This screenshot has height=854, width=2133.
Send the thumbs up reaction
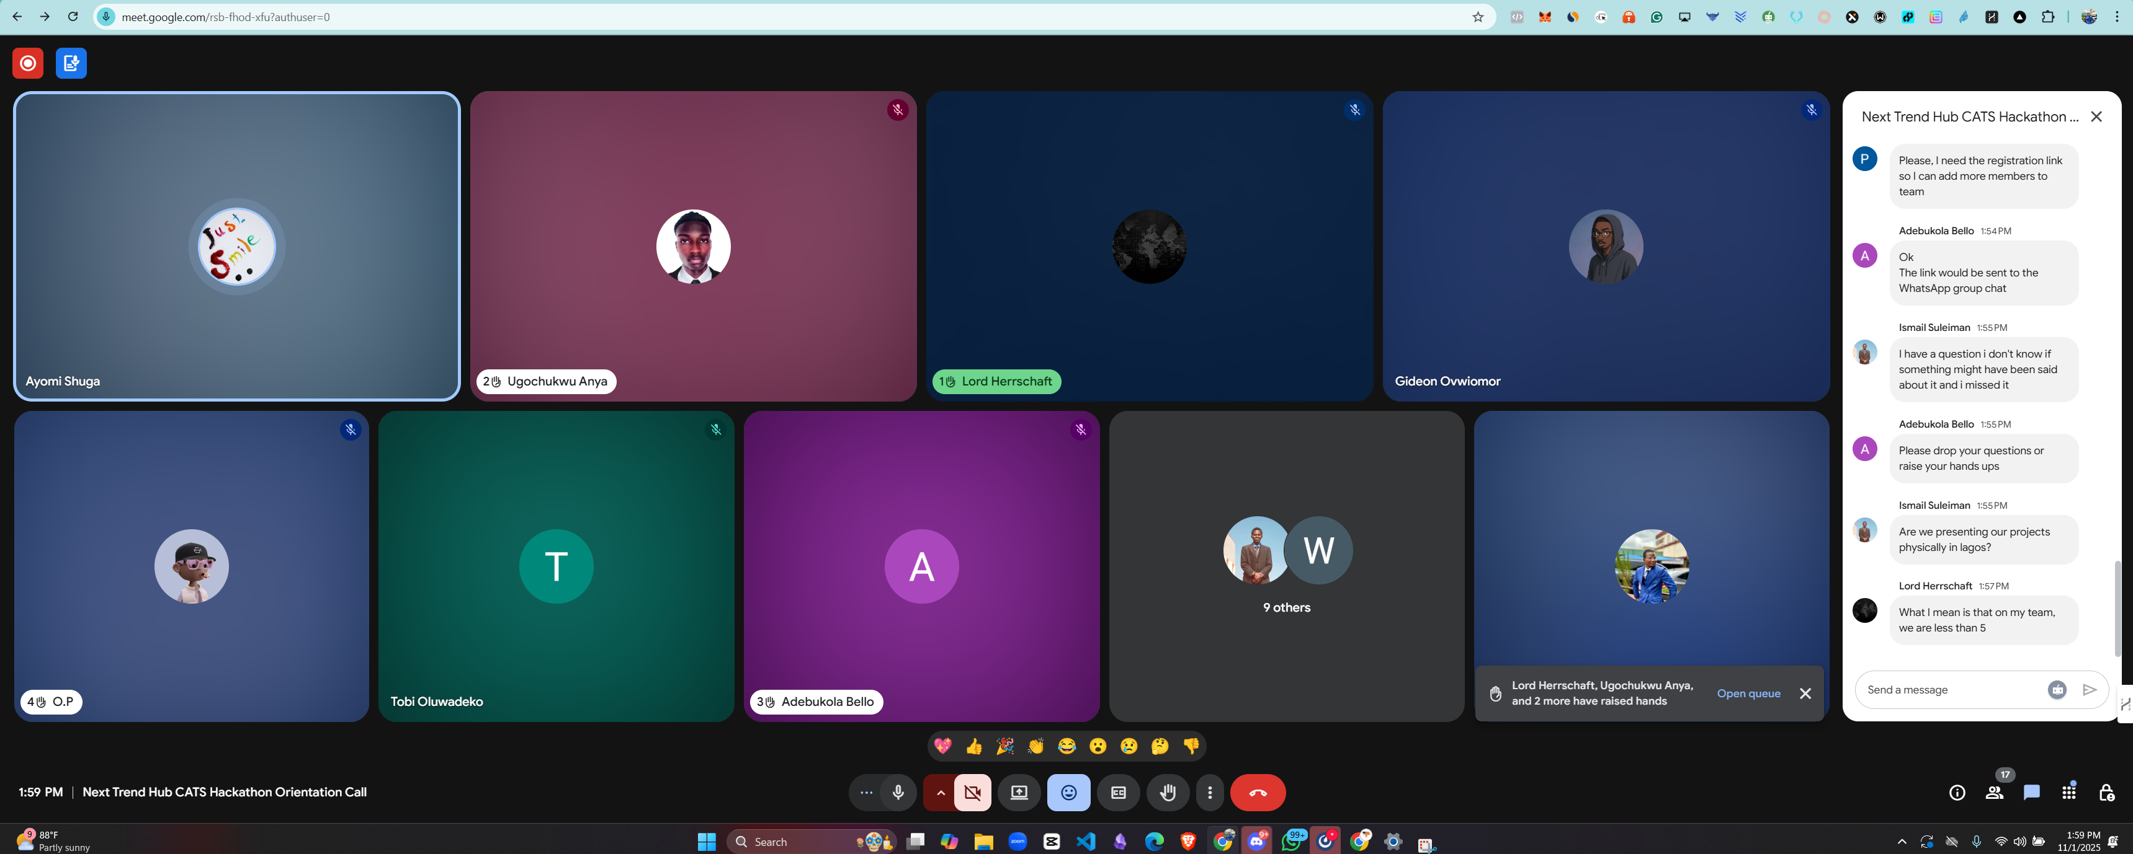click(974, 746)
